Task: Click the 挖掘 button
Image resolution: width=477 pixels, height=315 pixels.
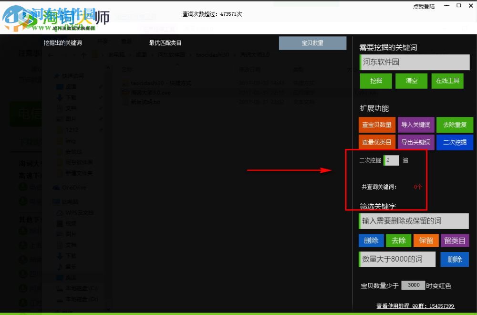Action: pos(375,81)
